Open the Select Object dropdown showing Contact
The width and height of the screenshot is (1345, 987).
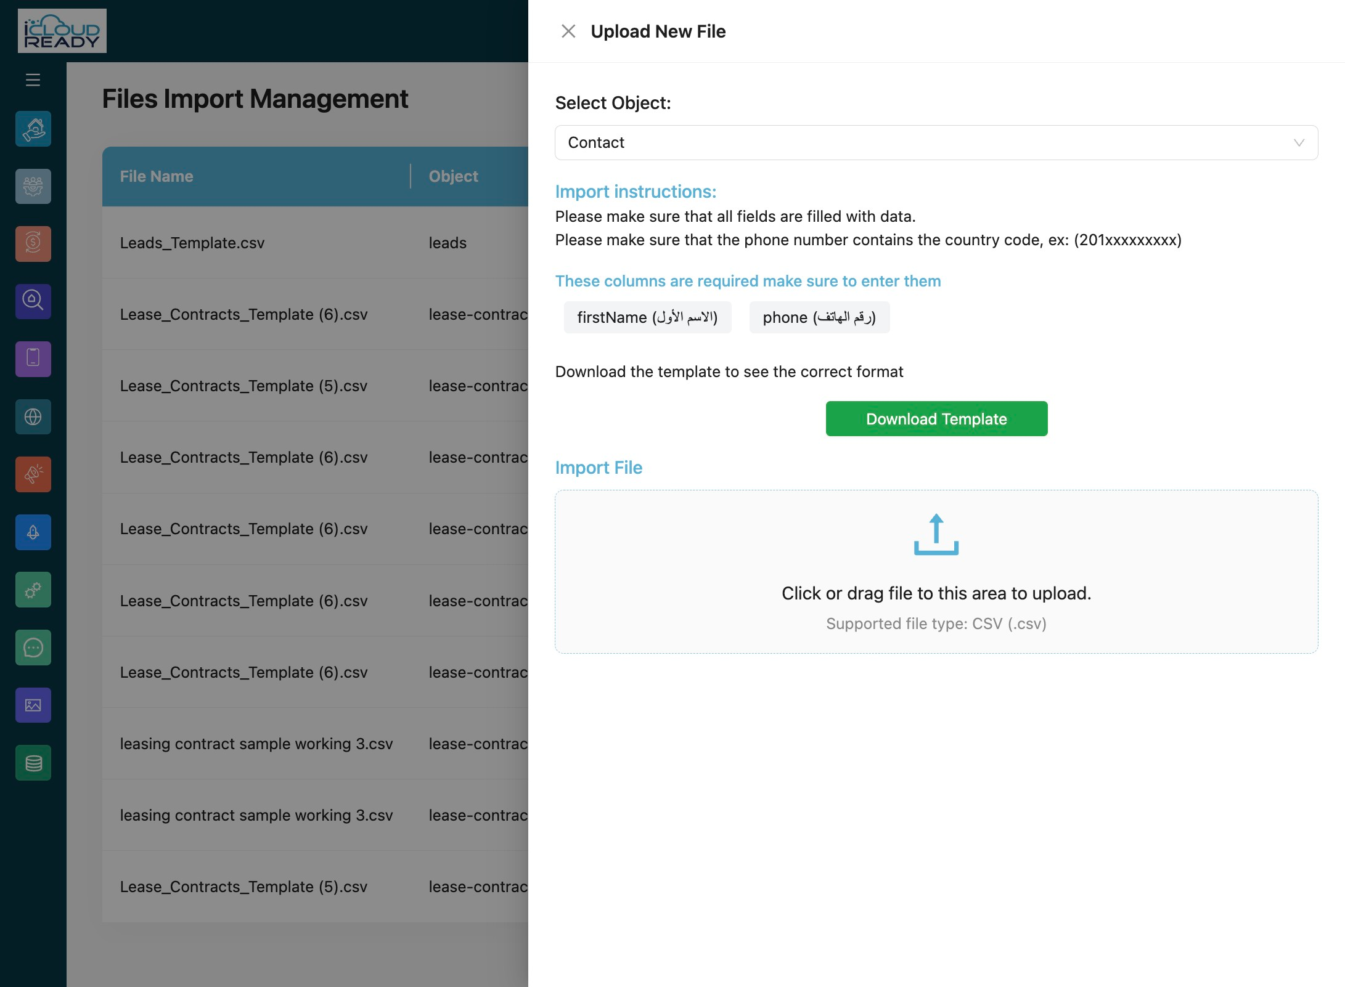pos(936,143)
